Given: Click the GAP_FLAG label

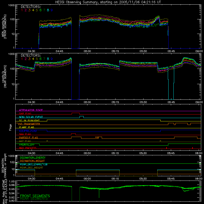Looking at the screenshot, I should [x=25, y=113].
